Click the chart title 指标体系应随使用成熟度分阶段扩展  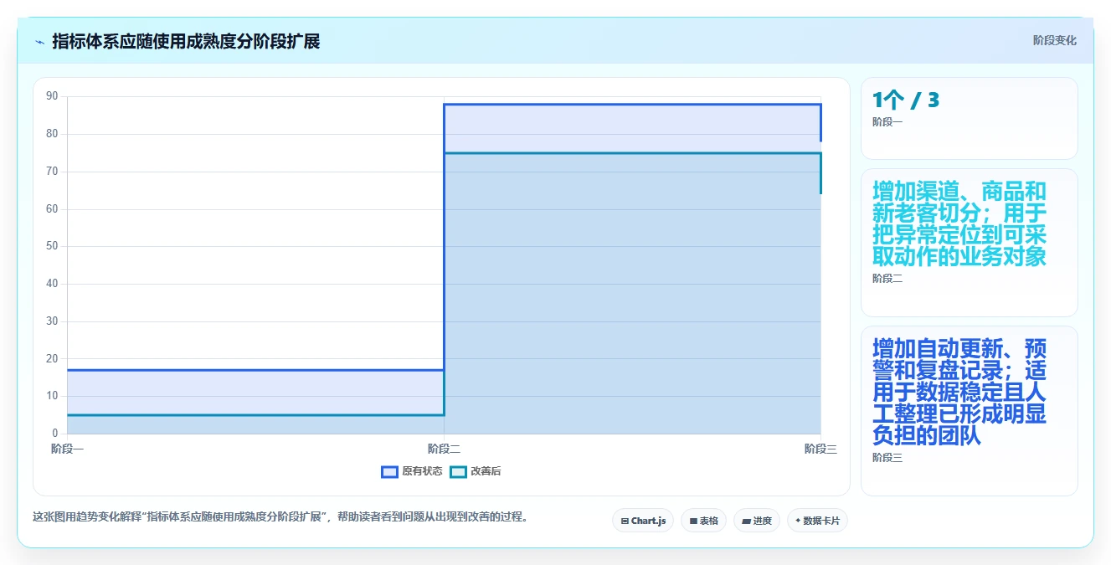[x=186, y=41]
